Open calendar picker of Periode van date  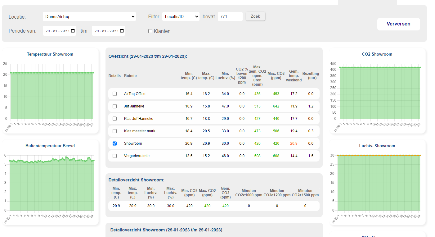click(73, 31)
